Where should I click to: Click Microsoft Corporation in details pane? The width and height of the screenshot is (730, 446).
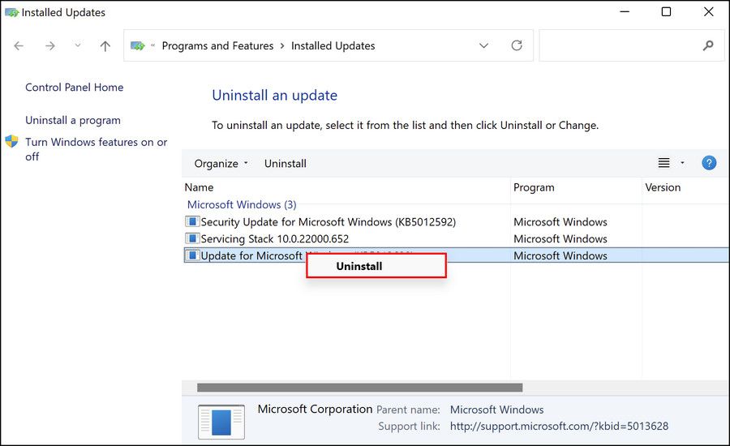click(315, 410)
